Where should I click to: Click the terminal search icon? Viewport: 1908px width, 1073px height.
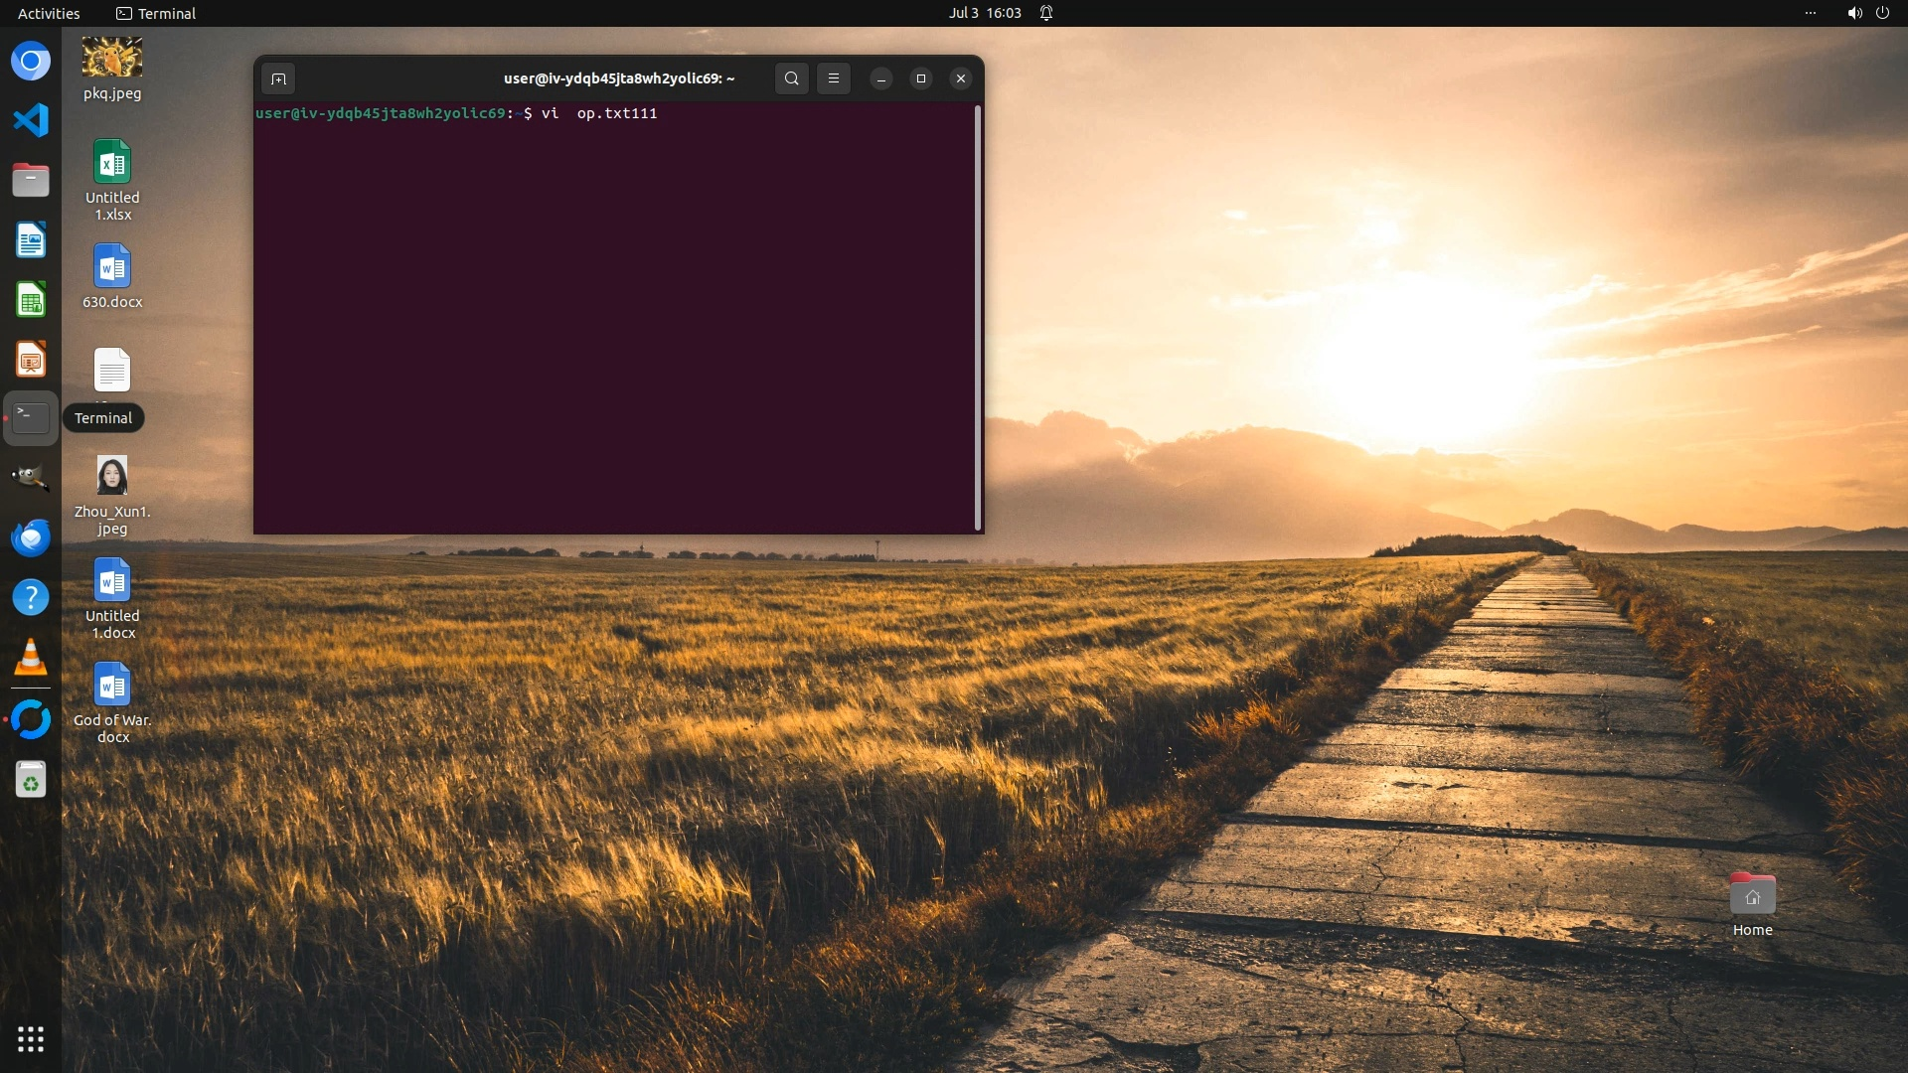click(791, 78)
